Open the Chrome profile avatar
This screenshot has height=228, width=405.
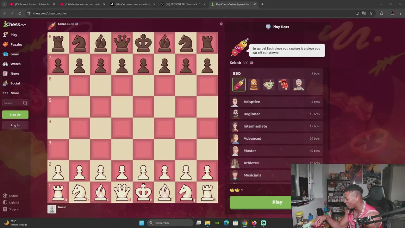[x=393, y=13]
